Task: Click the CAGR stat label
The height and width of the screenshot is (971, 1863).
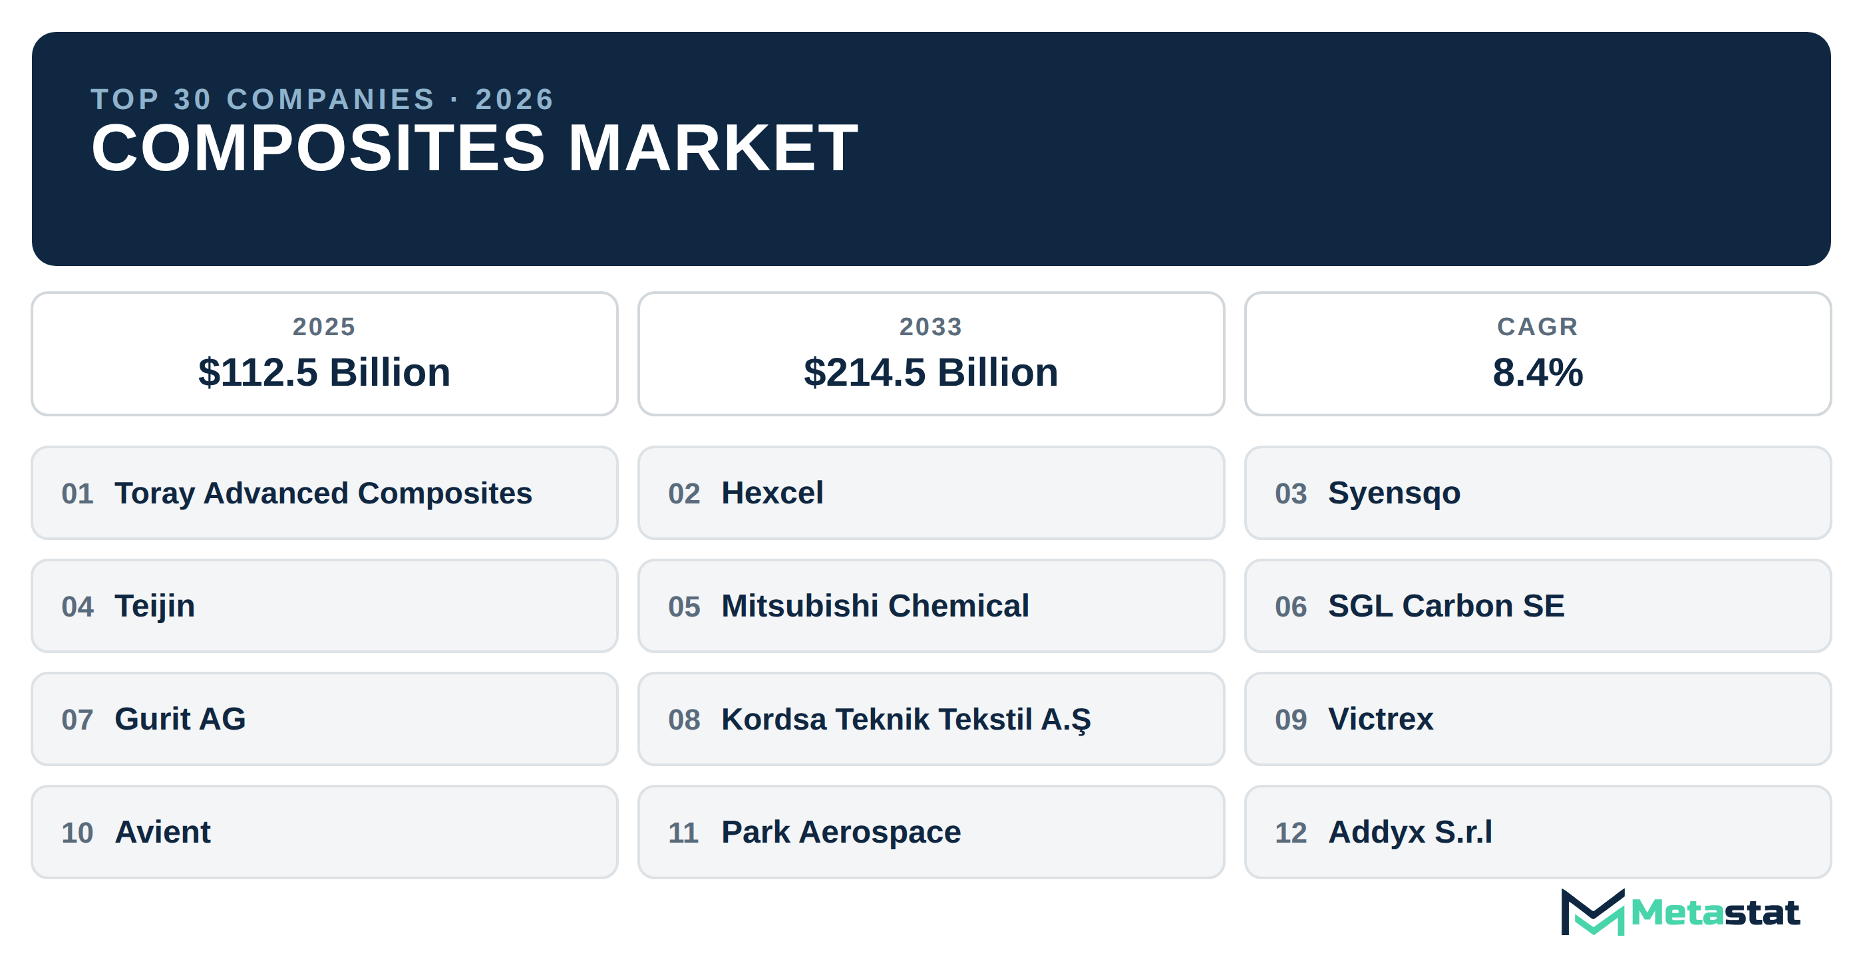Action: tap(1538, 327)
